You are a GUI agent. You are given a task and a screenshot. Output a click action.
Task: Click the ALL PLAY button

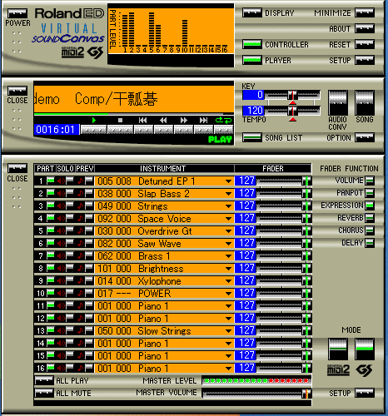click(44, 380)
